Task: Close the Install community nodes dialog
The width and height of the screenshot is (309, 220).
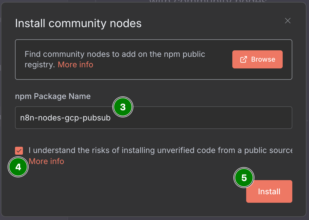Action: point(288,21)
